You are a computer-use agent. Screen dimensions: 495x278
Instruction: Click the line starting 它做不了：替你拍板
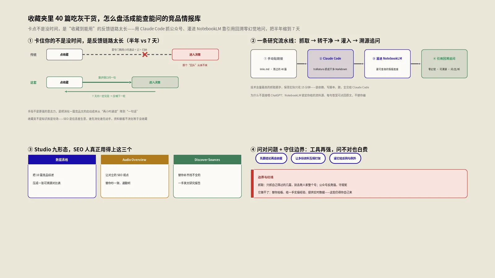(305, 192)
